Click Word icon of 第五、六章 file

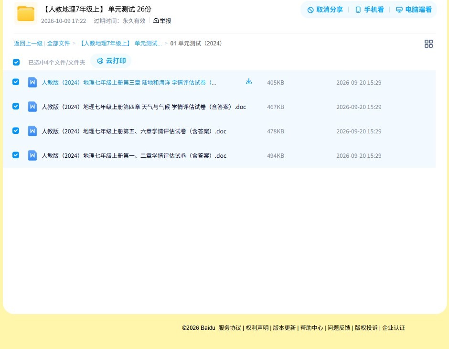pyautogui.click(x=32, y=131)
